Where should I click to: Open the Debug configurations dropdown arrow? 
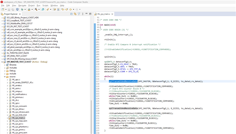click(x=25, y=9)
